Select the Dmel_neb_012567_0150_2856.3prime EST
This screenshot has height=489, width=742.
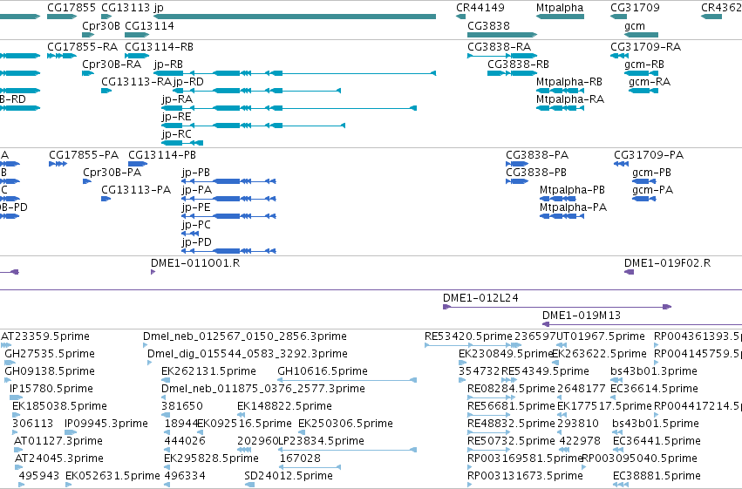(146, 345)
